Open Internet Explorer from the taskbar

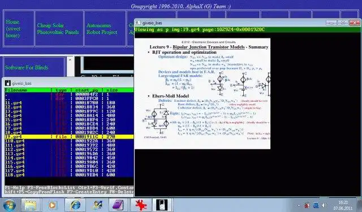[75, 205]
